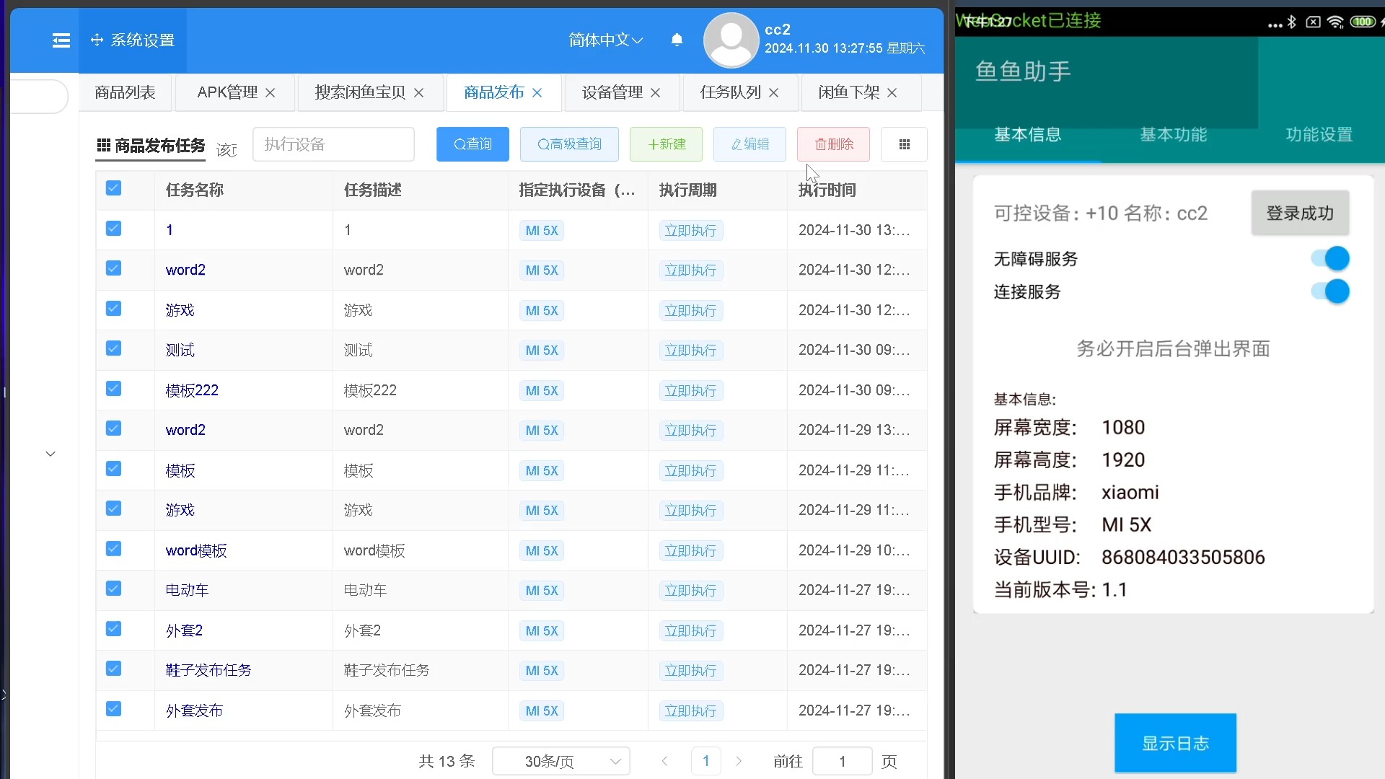
Task: Click the 查询 search button
Action: (x=472, y=144)
